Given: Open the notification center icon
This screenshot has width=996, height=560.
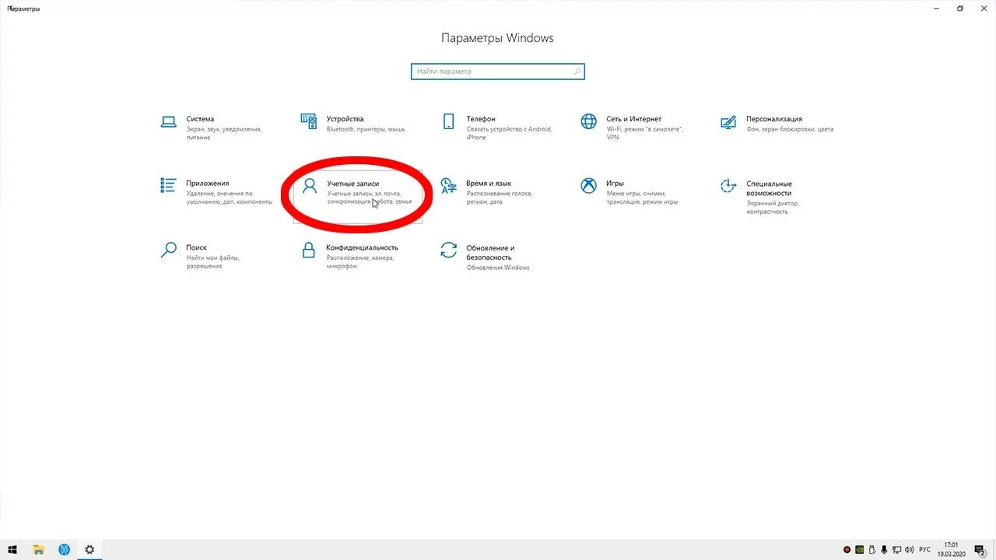Looking at the screenshot, I should click(x=980, y=550).
